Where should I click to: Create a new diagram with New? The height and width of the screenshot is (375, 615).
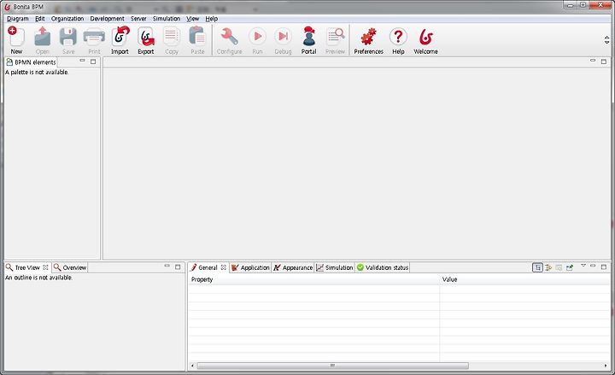(x=16, y=40)
